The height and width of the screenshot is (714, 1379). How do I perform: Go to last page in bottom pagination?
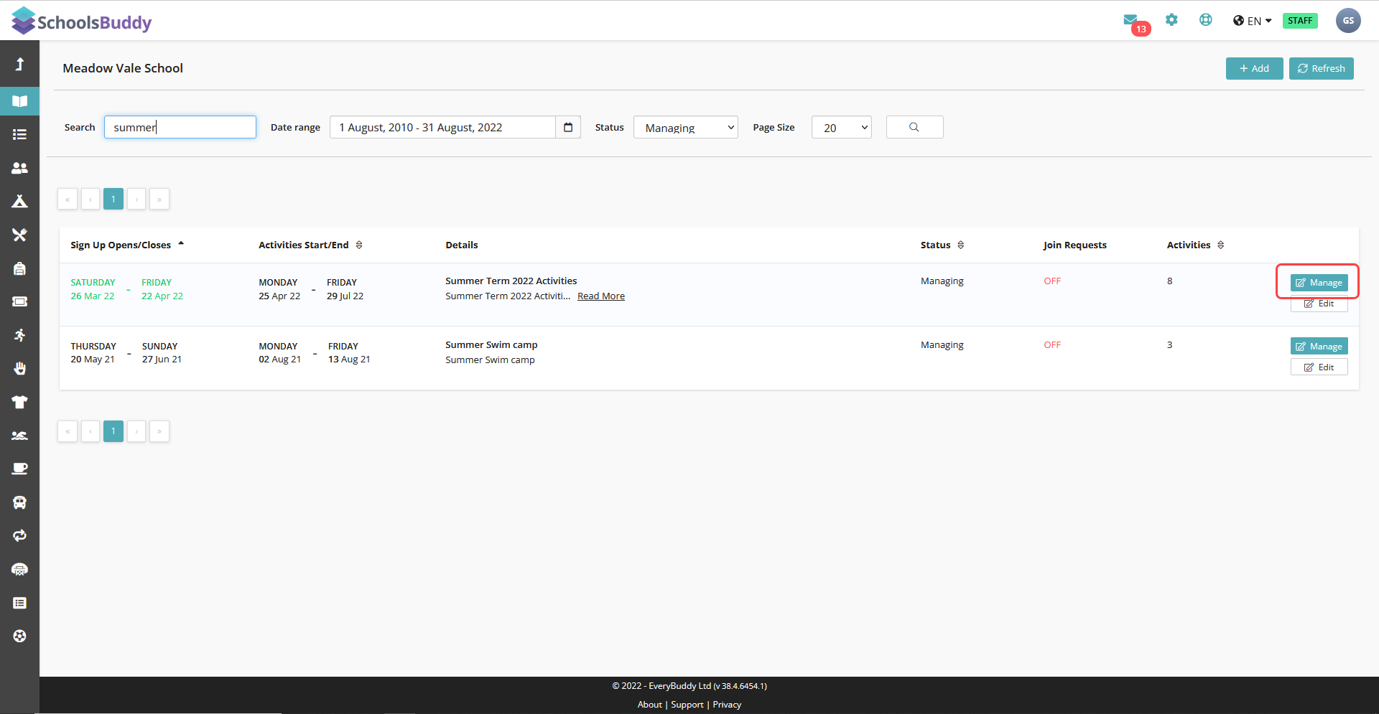159,431
